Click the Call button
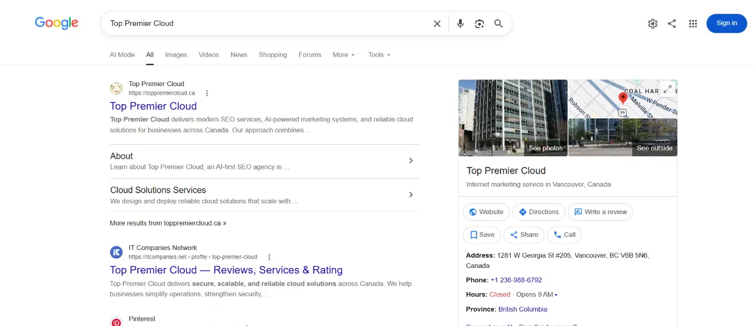 click(565, 234)
